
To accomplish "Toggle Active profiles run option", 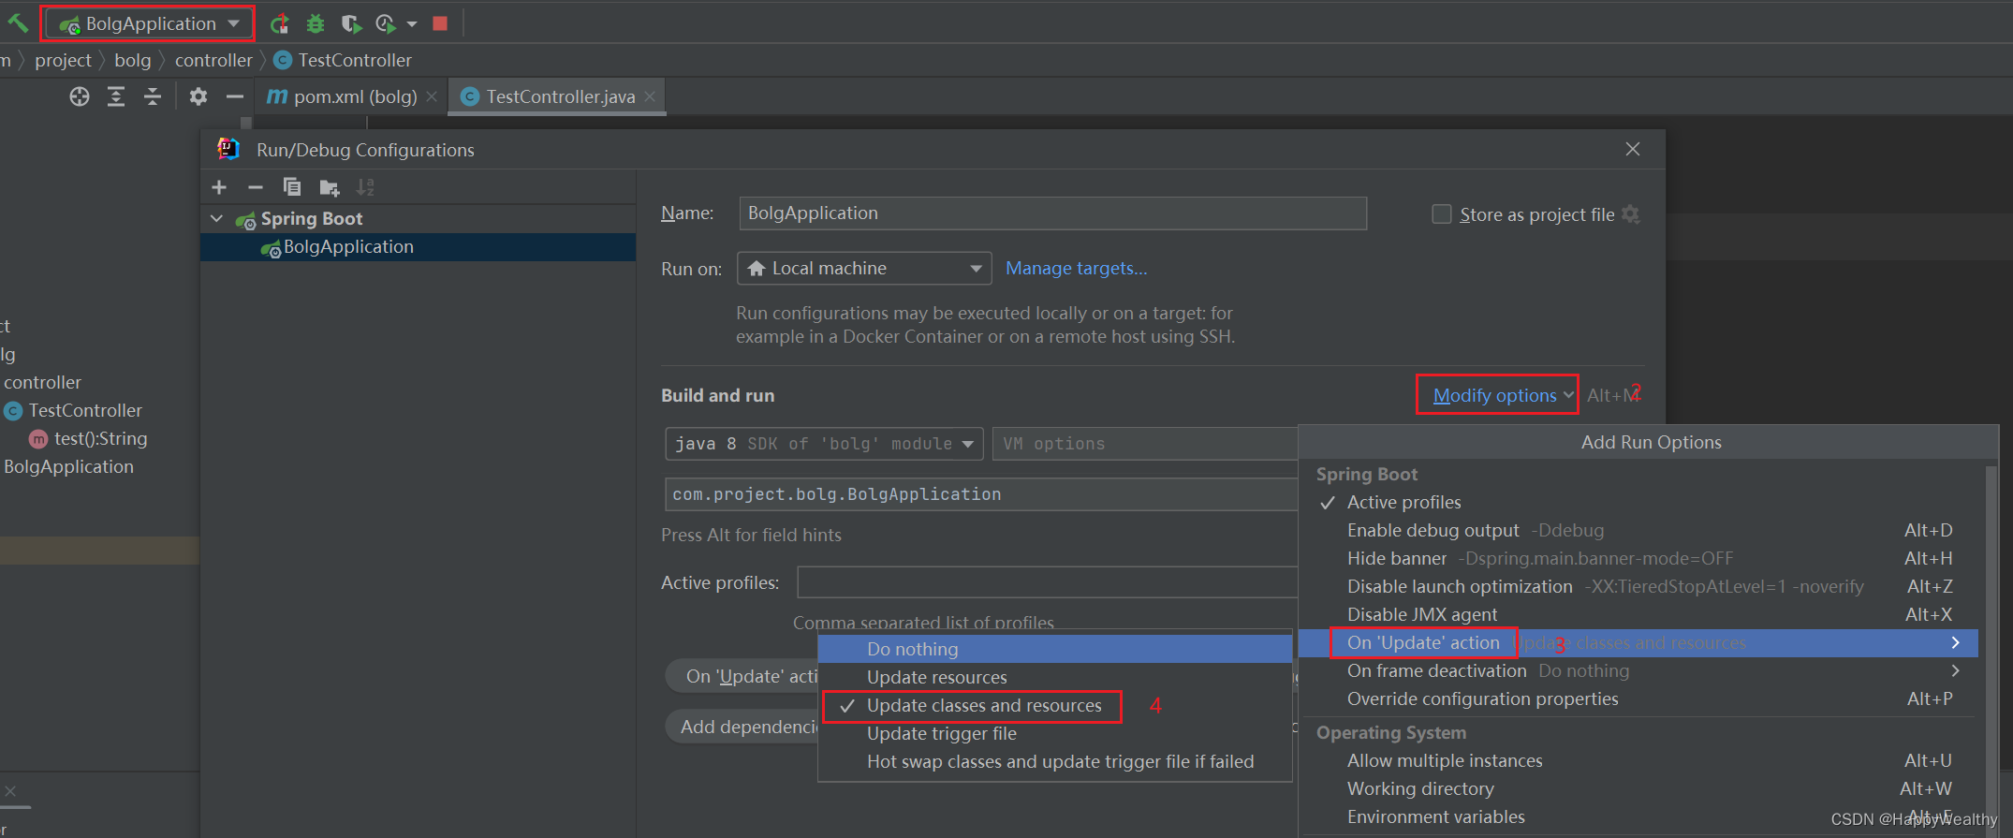I will pos(1638,503).
